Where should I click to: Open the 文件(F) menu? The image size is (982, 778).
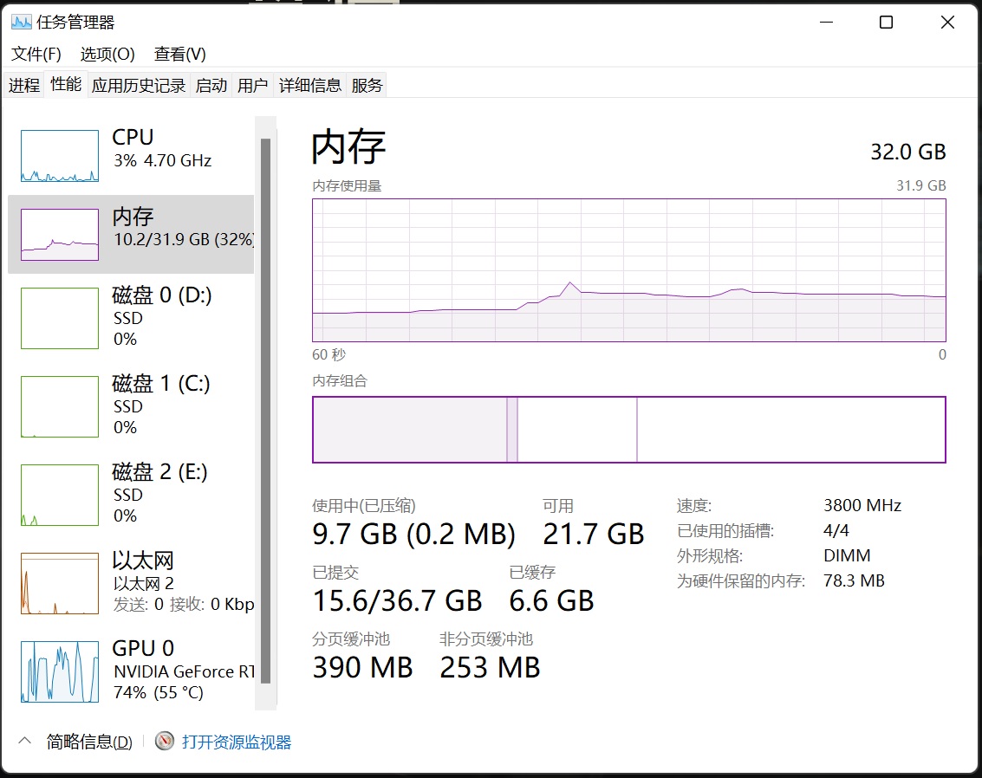[36, 54]
